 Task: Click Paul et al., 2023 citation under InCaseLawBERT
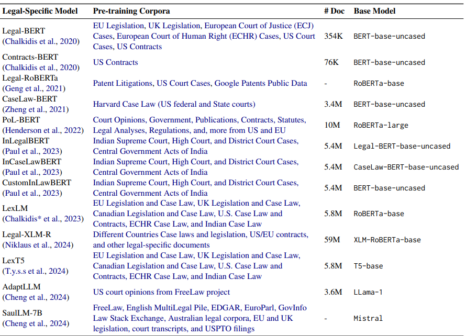32,172
